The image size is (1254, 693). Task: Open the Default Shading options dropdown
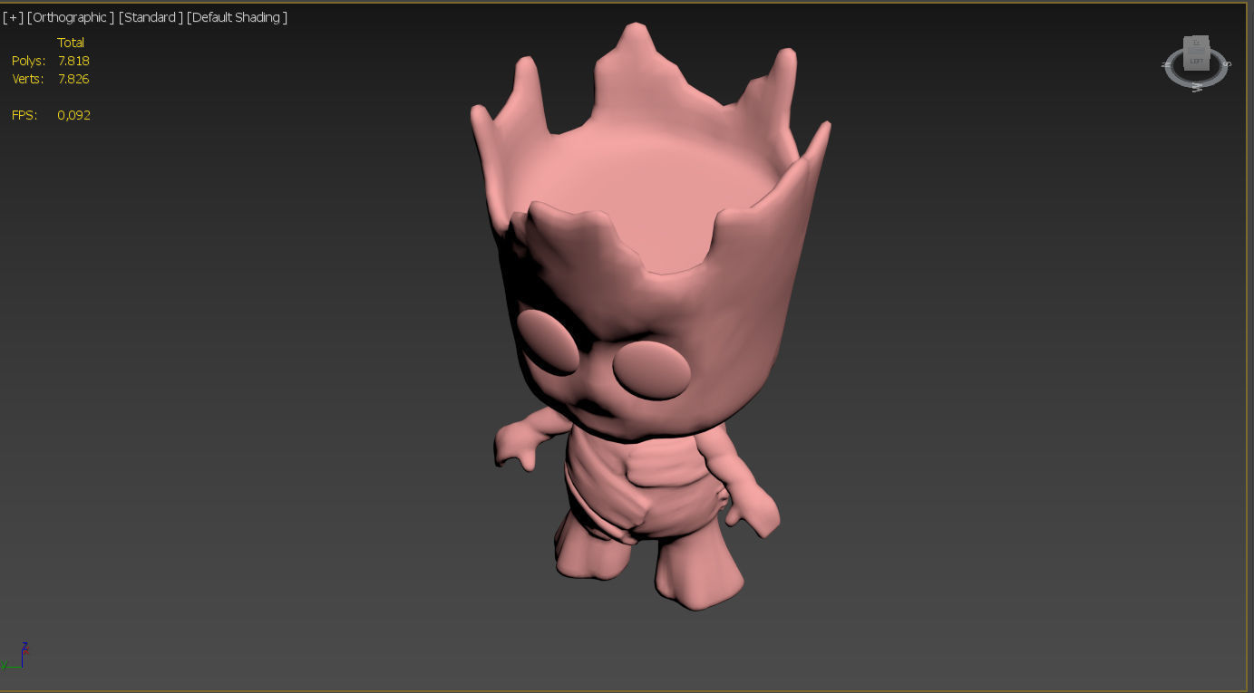coord(237,16)
